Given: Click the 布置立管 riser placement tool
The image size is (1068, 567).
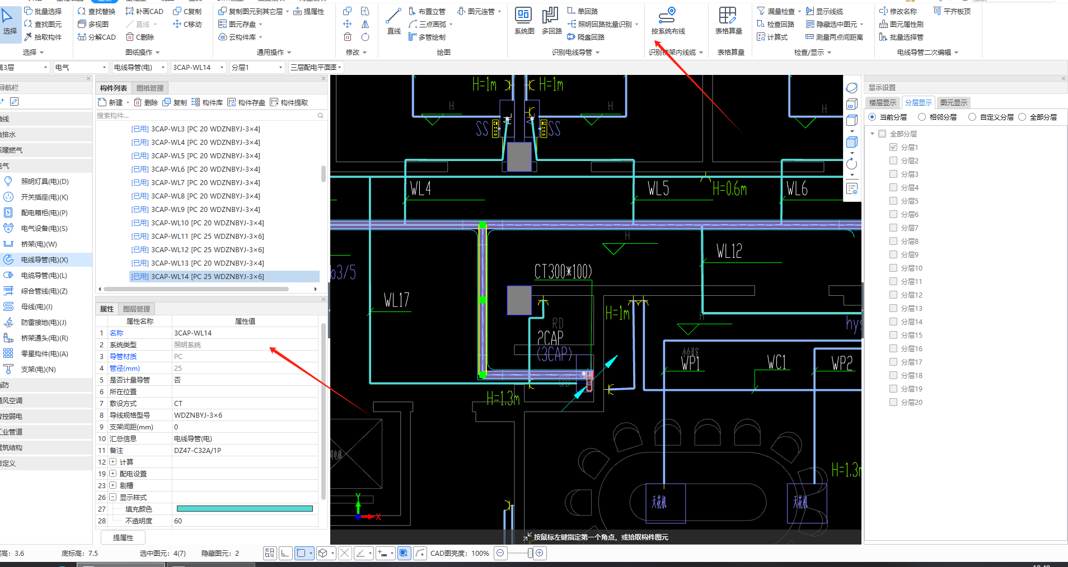Looking at the screenshot, I should click(x=427, y=11).
